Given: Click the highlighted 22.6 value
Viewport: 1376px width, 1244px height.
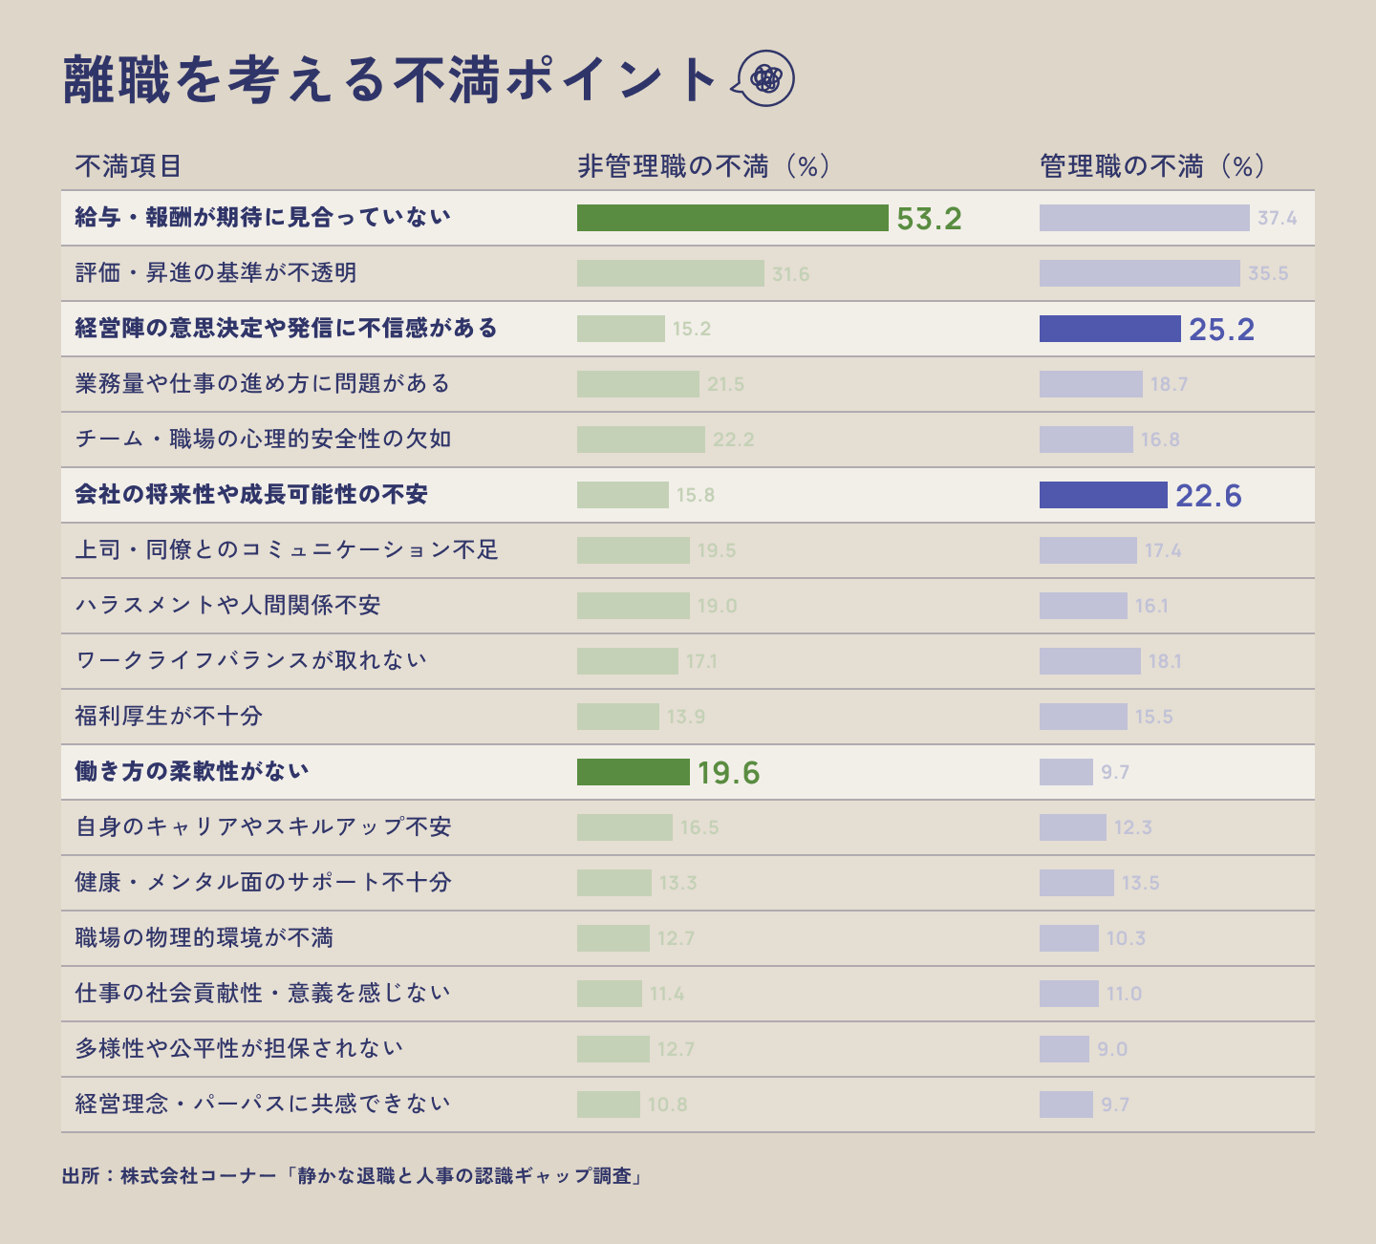Looking at the screenshot, I should [1208, 496].
